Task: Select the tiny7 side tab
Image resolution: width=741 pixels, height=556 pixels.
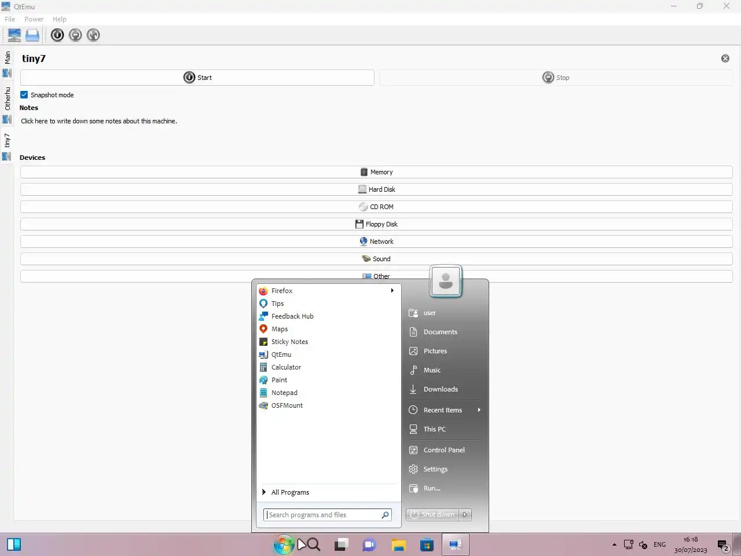Action: coord(7,147)
